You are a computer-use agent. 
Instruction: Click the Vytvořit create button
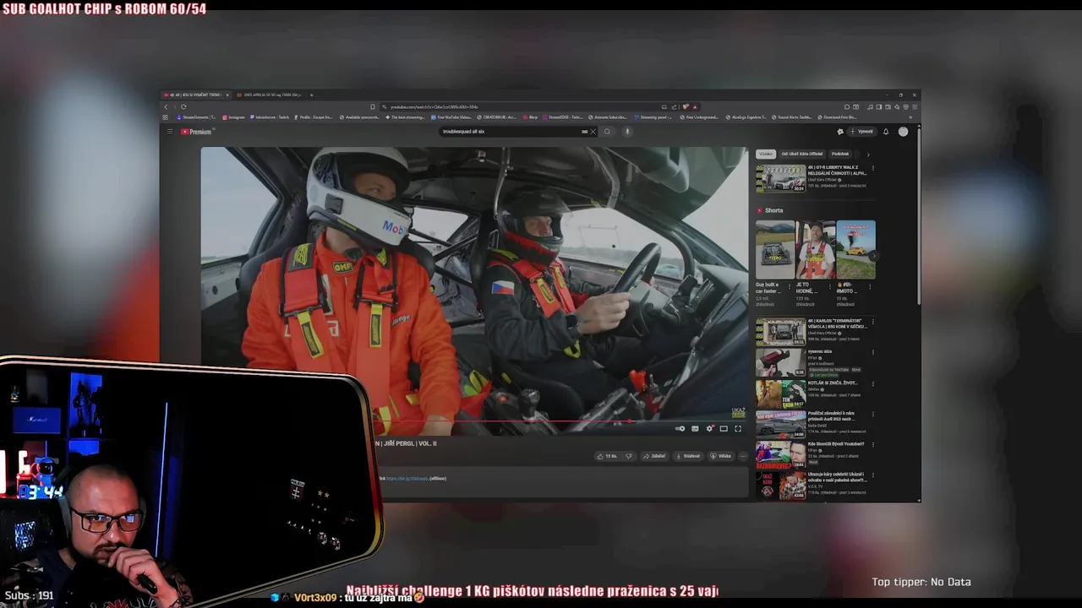pos(863,132)
